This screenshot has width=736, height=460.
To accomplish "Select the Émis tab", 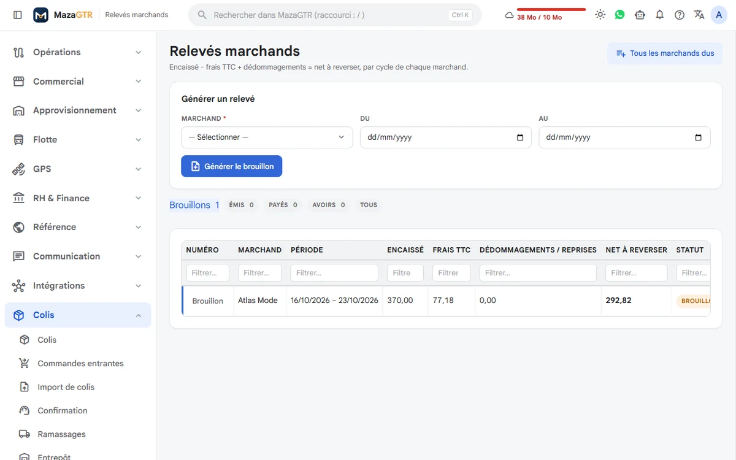I will coord(241,205).
